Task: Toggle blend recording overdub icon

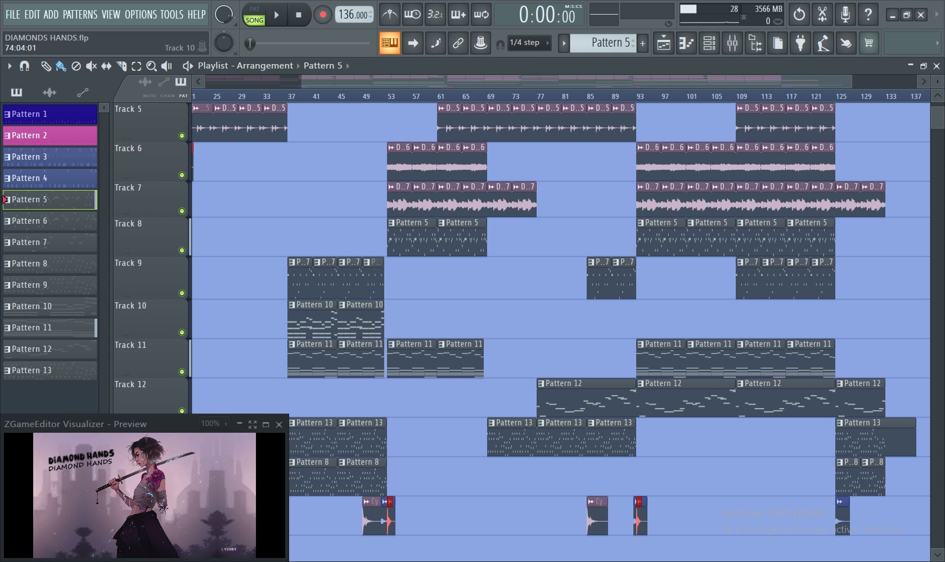Action: [x=458, y=15]
